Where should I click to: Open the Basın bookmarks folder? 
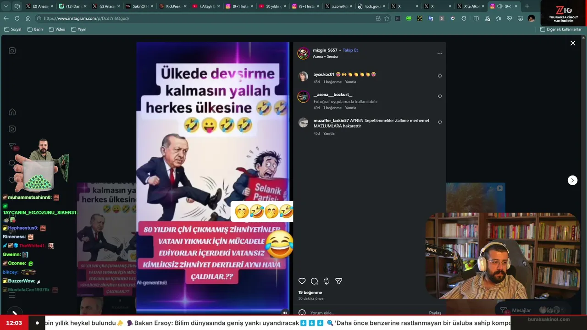click(x=35, y=29)
